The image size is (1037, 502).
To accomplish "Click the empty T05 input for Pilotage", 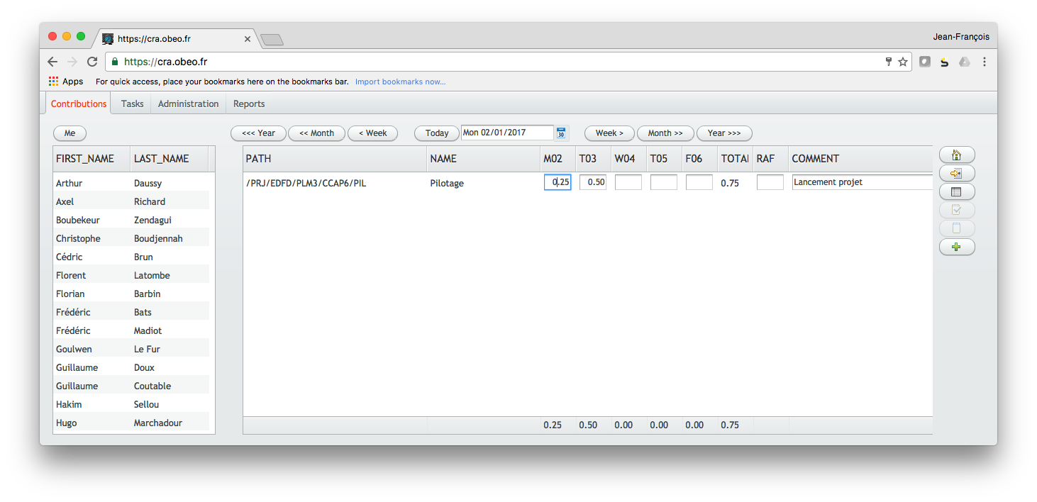I will (664, 182).
